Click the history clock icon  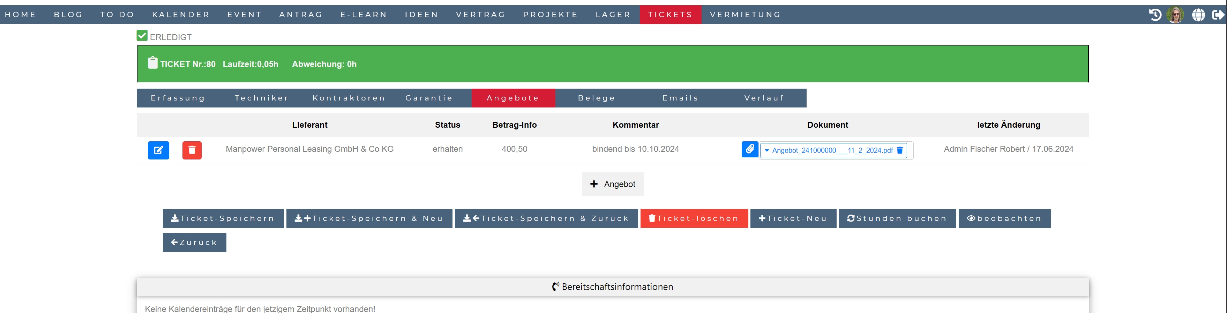[1154, 15]
